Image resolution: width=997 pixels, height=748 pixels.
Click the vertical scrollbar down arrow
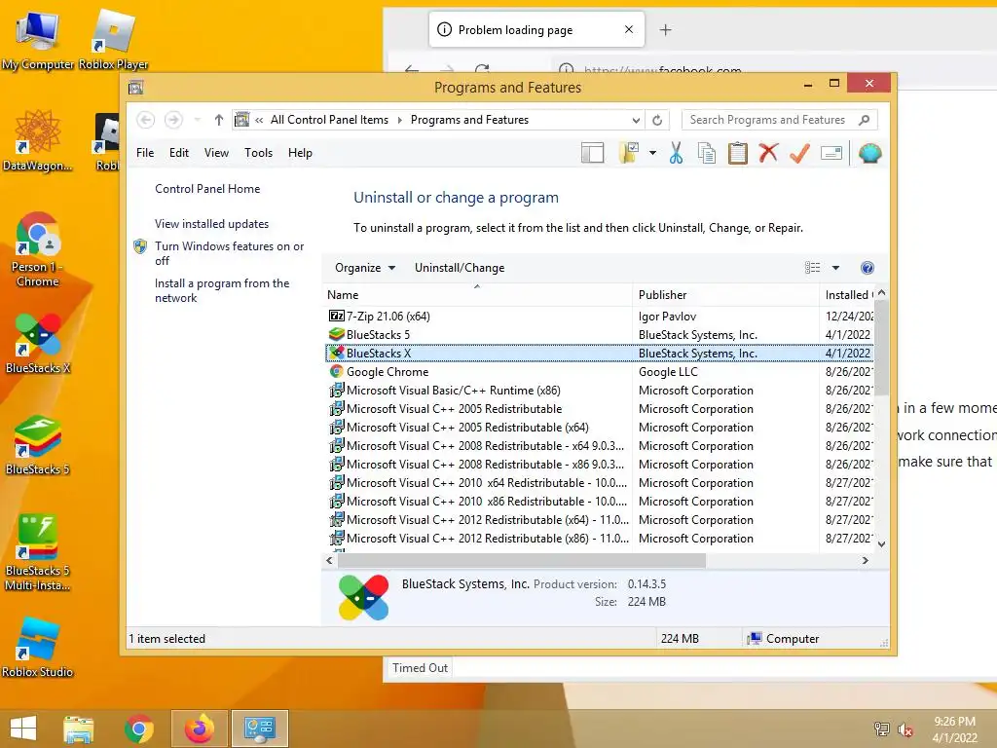881,544
